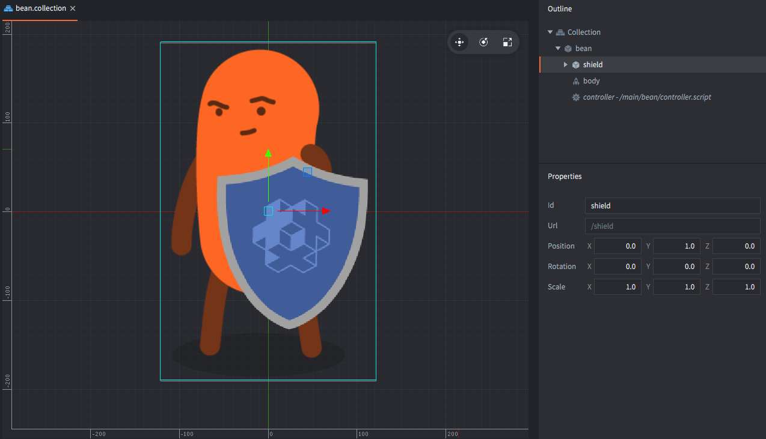Viewport: 766px width, 439px height.
Task: Expand the shield tree node
Action: tap(565, 65)
